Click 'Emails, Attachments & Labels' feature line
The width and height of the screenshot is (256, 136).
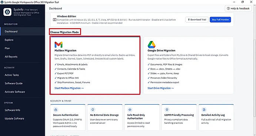(71, 65)
